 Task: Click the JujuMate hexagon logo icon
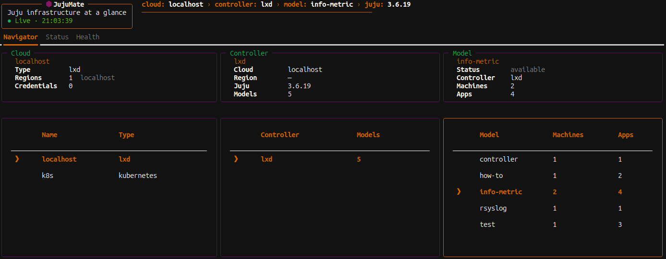(49, 4)
